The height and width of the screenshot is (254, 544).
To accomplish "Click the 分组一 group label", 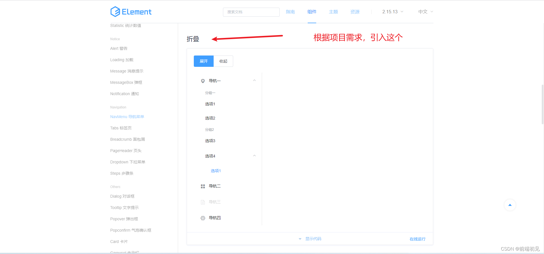I will [x=210, y=93].
